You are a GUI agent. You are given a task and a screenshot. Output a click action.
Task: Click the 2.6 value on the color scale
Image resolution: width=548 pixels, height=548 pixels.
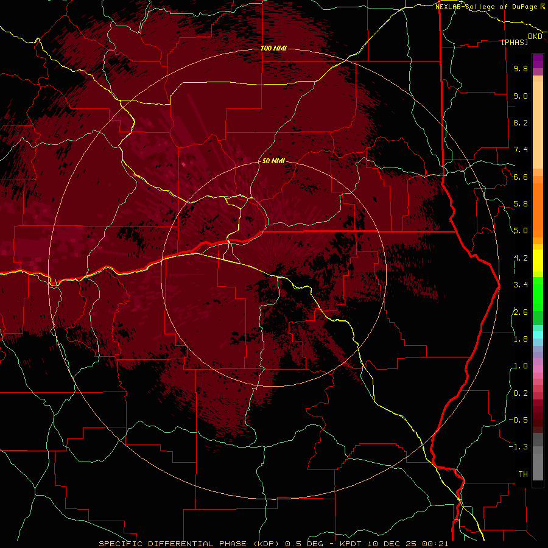pyautogui.click(x=521, y=312)
